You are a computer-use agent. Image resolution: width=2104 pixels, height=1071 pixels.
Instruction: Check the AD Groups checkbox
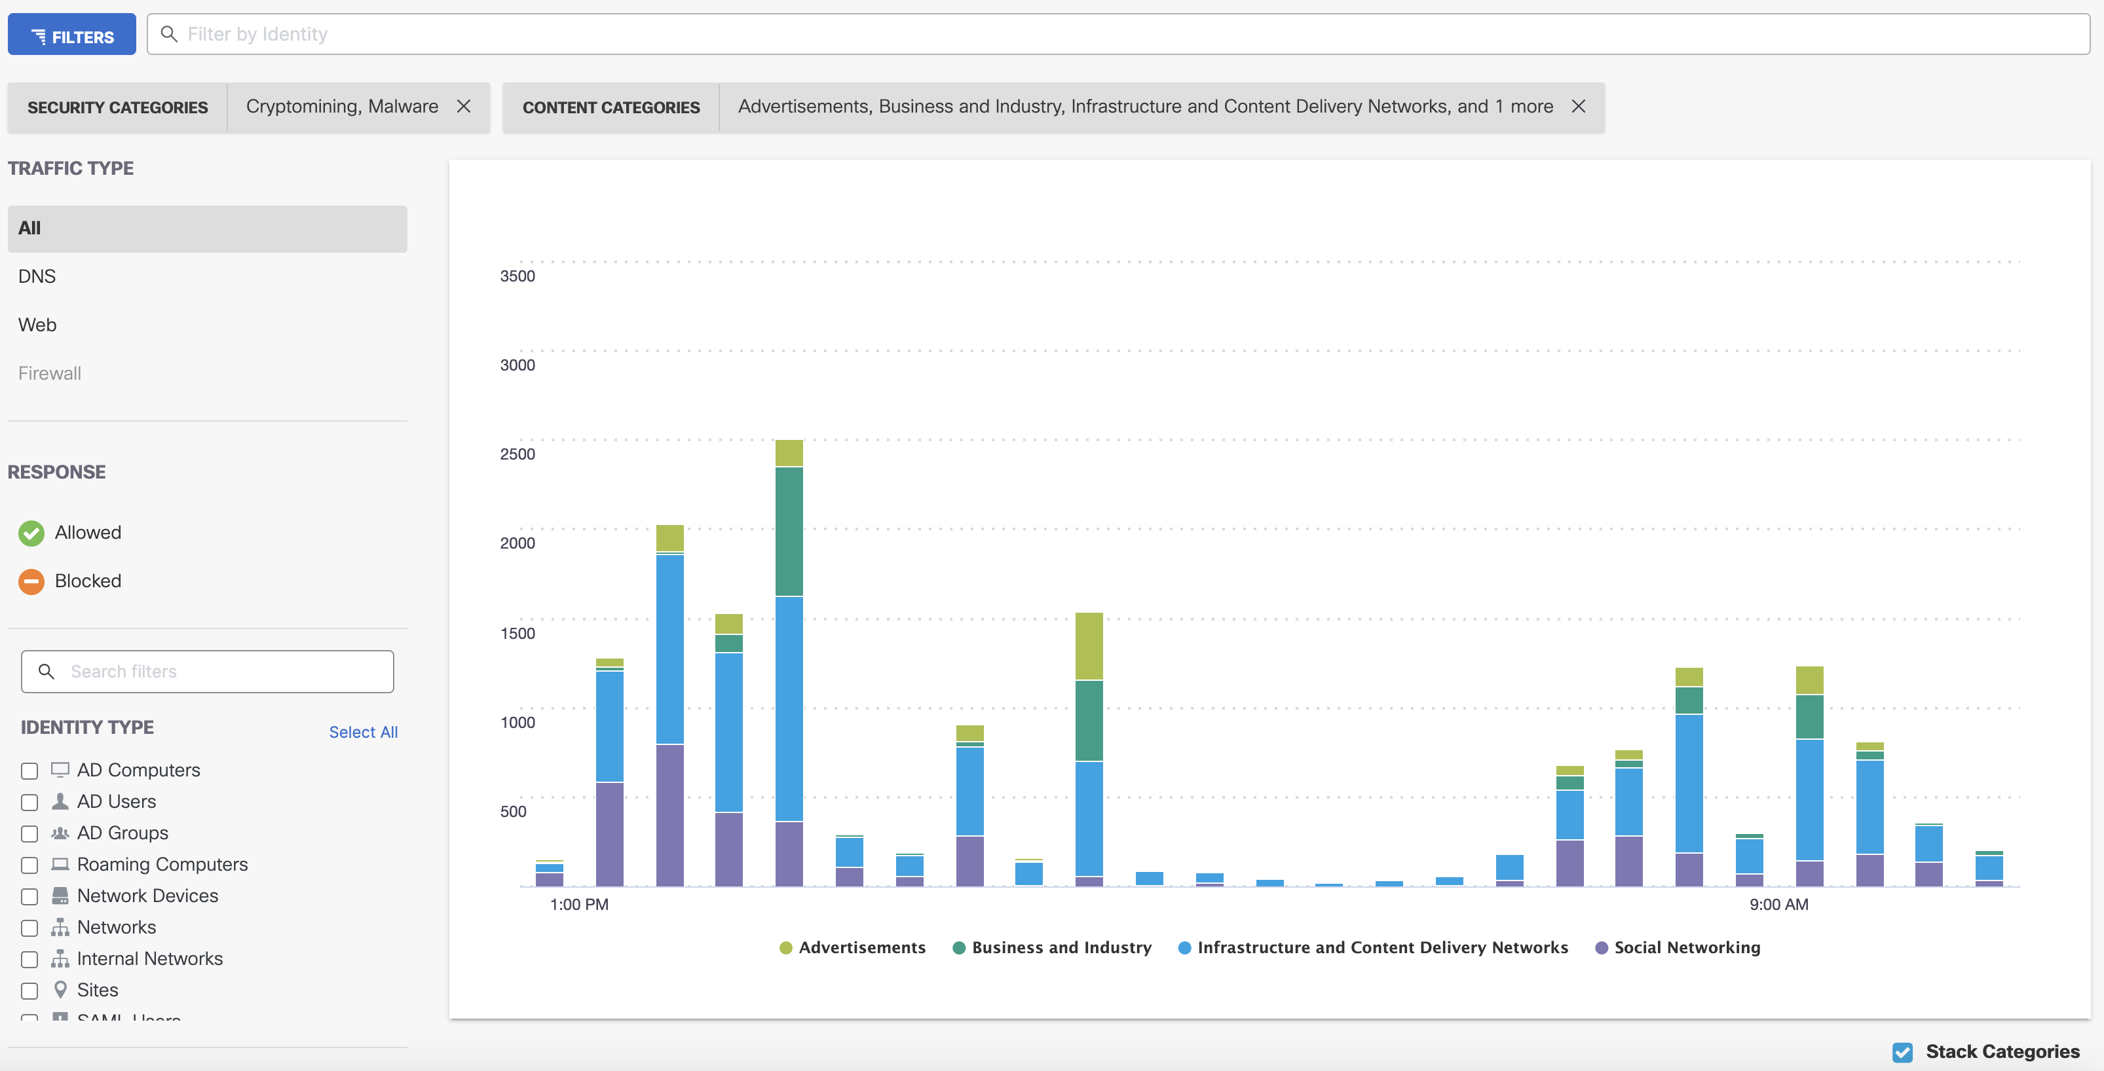(x=29, y=834)
